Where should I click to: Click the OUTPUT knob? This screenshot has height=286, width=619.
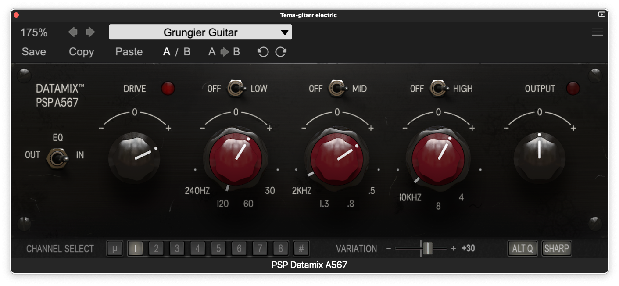coord(540,157)
